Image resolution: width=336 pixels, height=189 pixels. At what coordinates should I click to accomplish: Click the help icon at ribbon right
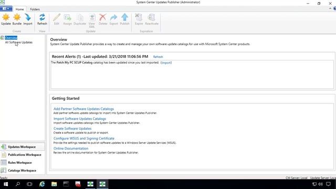334,8
